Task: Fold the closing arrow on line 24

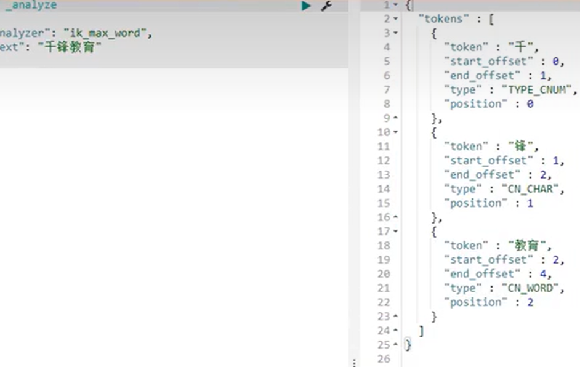Action: [x=395, y=331]
